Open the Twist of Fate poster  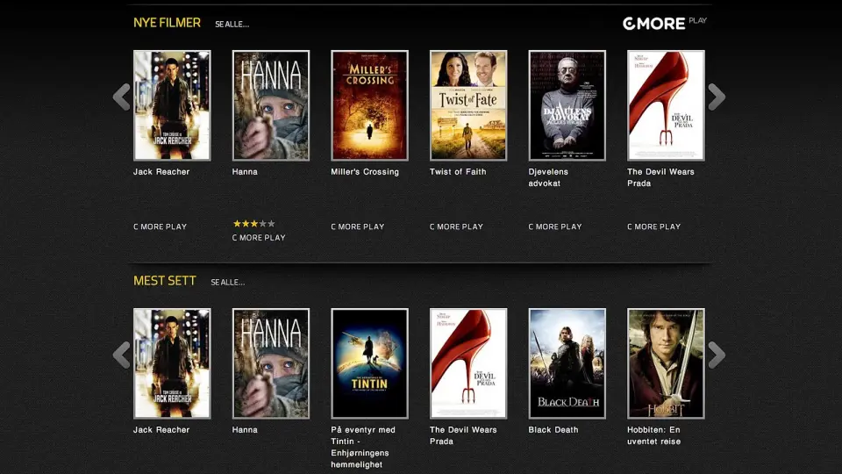click(468, 105)
